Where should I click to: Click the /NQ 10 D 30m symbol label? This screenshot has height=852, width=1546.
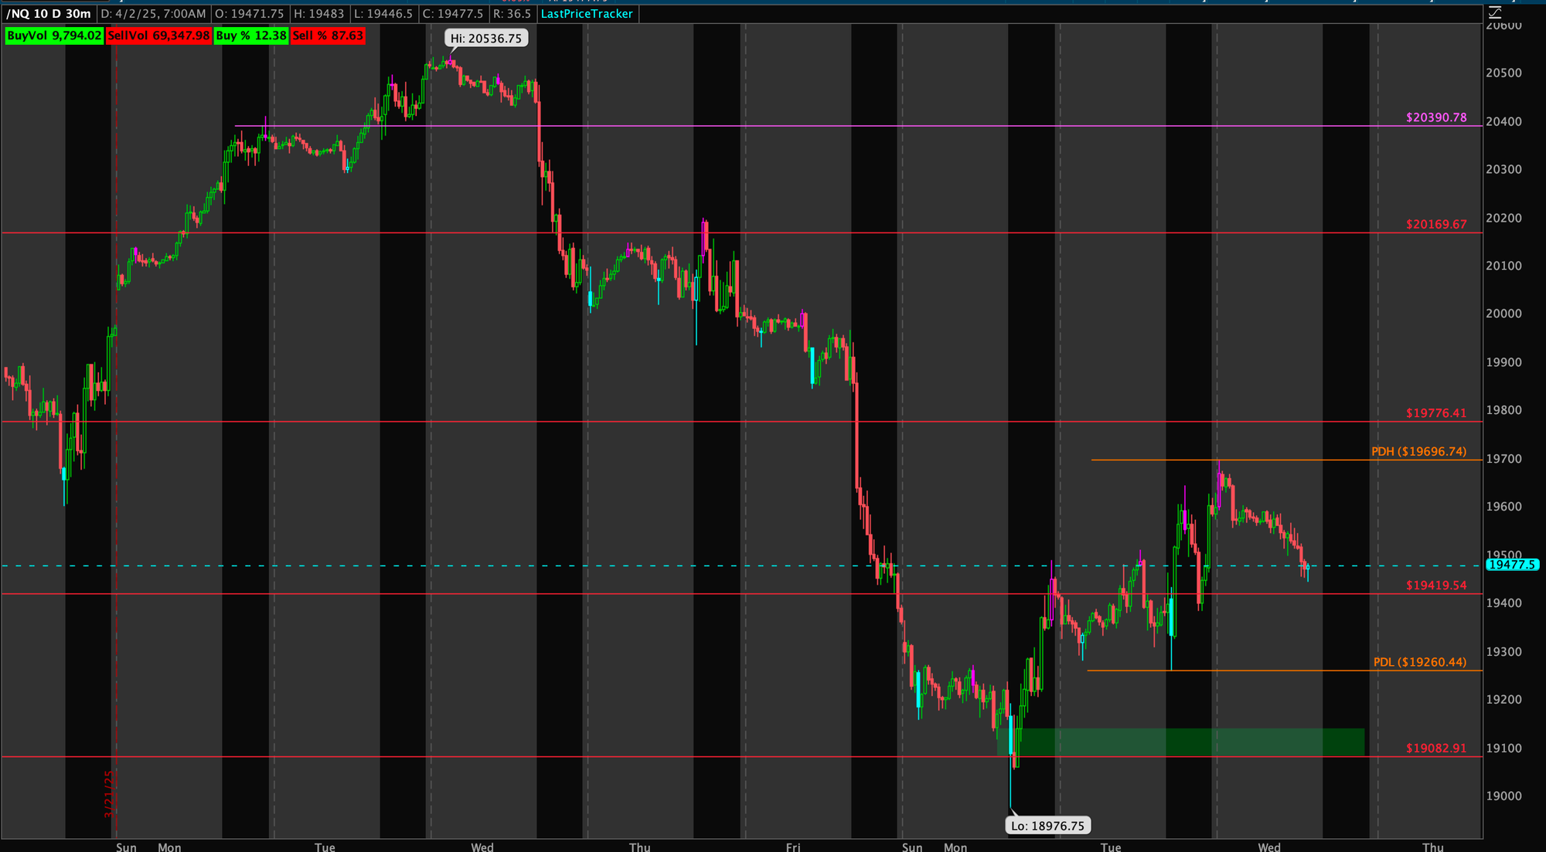tap(48, 14)
